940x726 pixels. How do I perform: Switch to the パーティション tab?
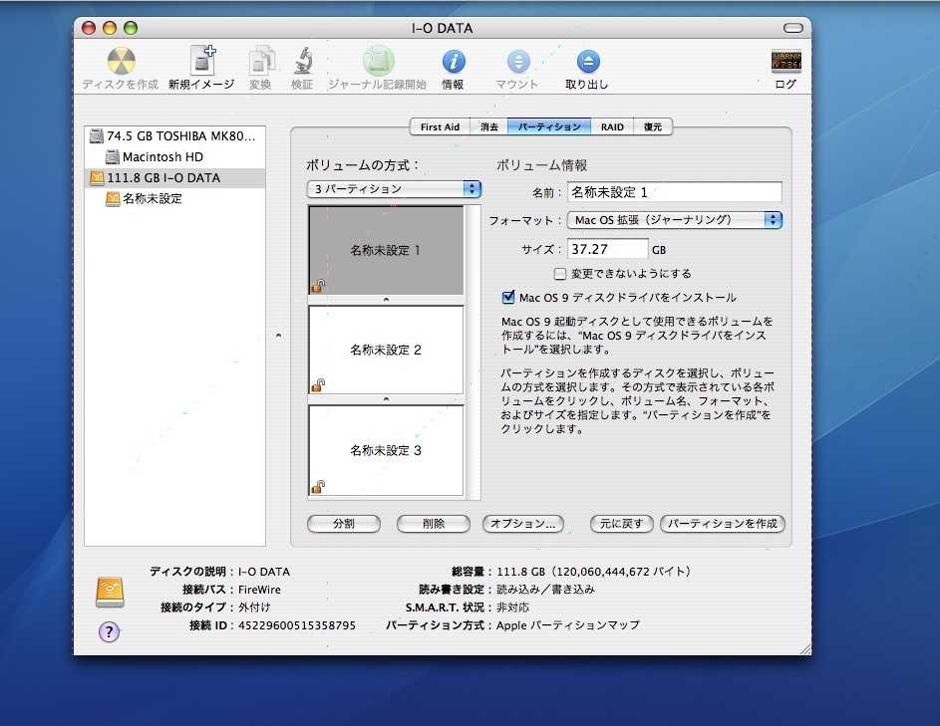pyautogui.click(x=549, y=127)
